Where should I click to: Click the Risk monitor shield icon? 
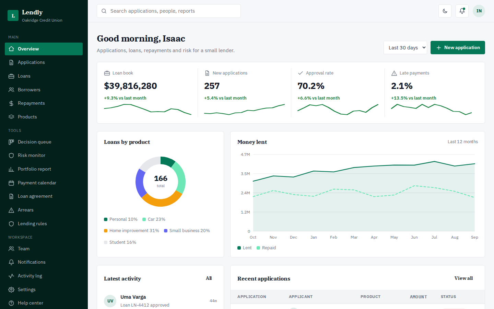[x=11, y=156]
